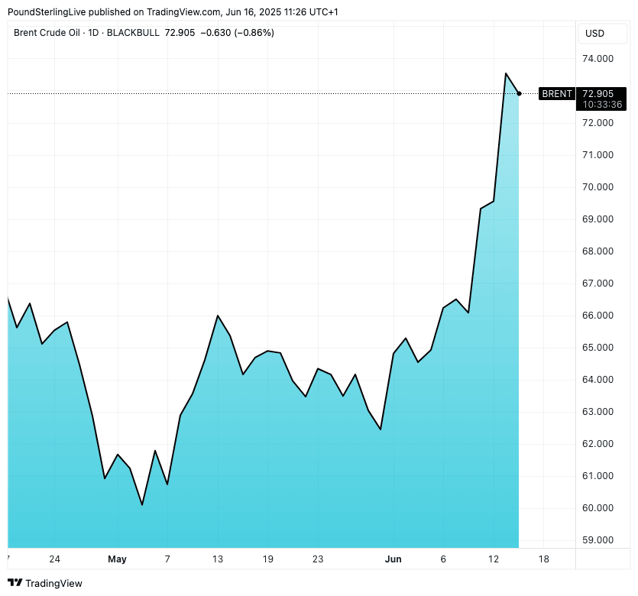The width and height of the screenshot is (638, 596).
Task: Click the 10:33:36 countdown timer
Action: pyautogui.click(x=602, y=104)
